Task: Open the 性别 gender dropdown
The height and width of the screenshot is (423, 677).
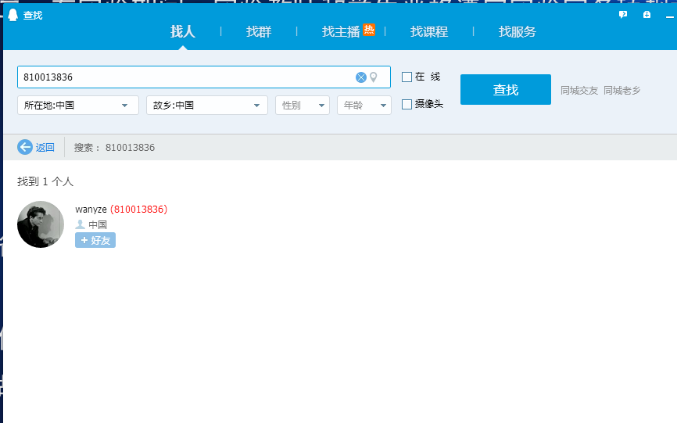Action: point(303,106)
